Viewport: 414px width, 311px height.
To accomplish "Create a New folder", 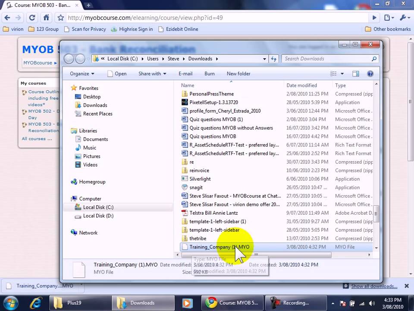I will pyautogui.click(x=238, y=74).
